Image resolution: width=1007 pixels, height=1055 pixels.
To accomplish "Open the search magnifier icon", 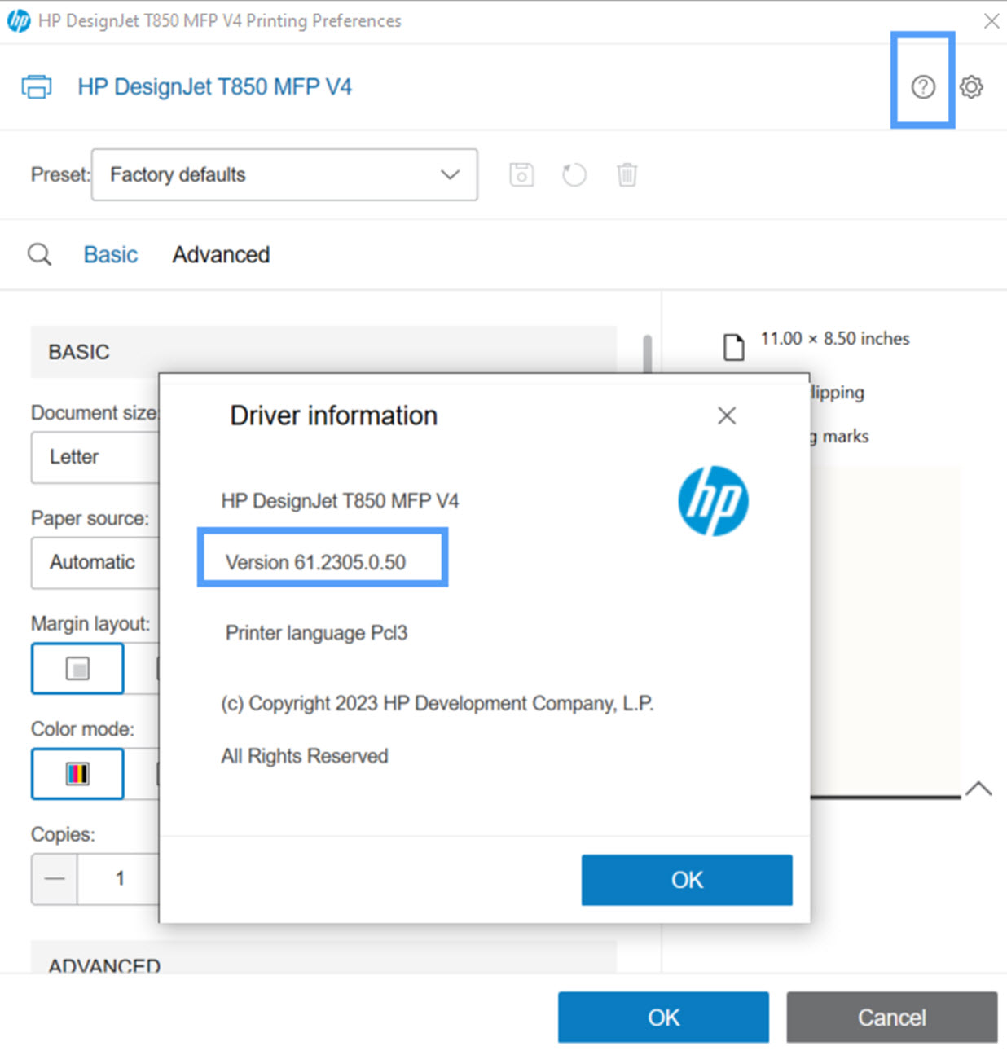I will pyautogui.click(x=39, y=254).
